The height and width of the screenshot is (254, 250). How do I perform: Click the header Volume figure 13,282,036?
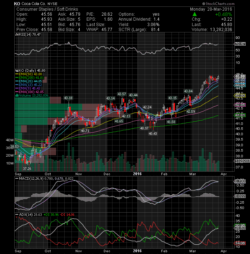click(x=221, y=30)
